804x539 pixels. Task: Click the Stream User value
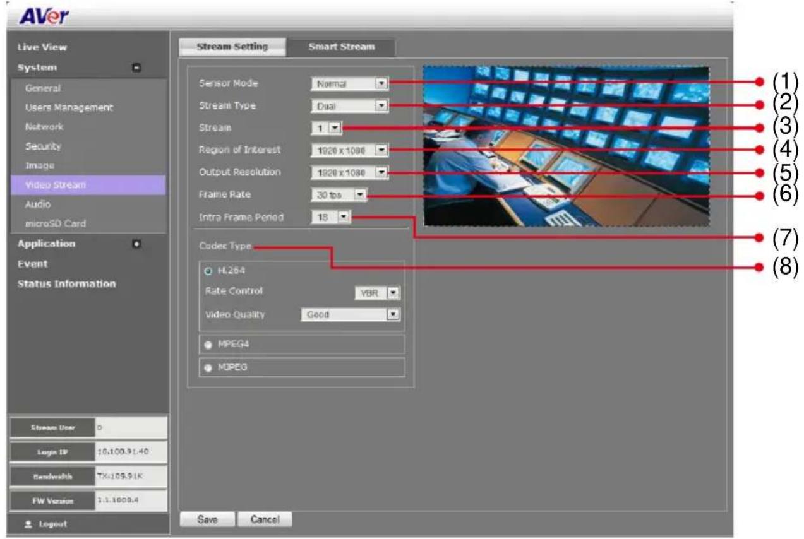131,428
